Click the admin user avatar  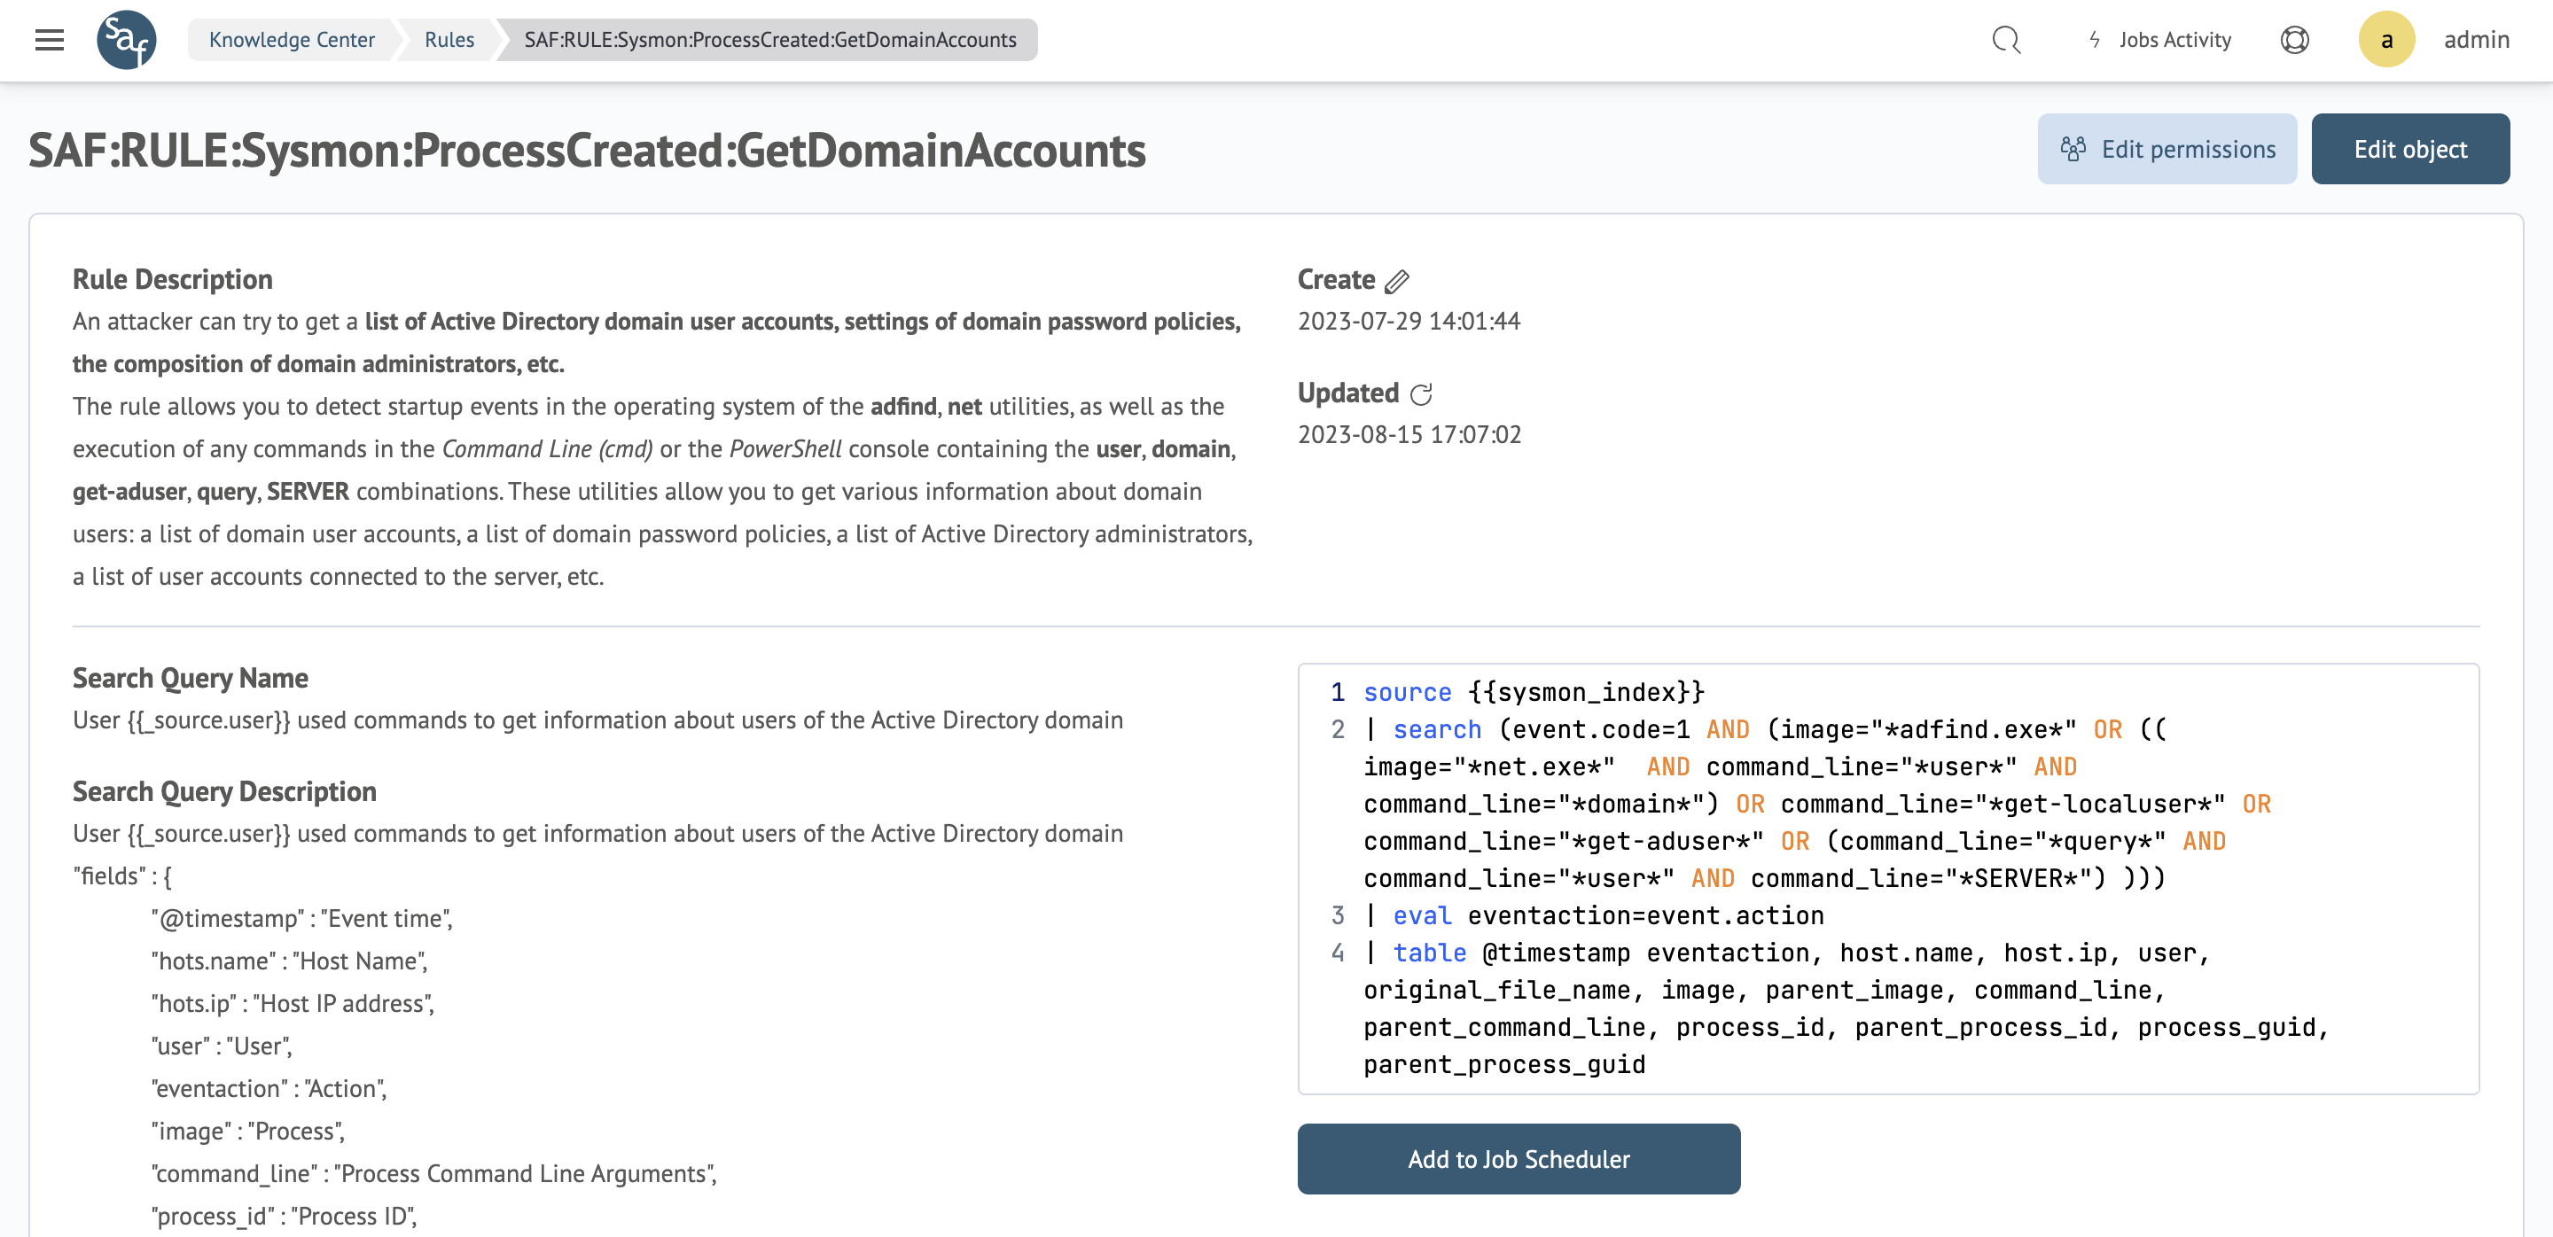tap(2385, 40)
